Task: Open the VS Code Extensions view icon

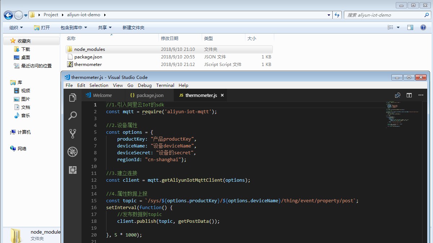Action: coord(73,170)
